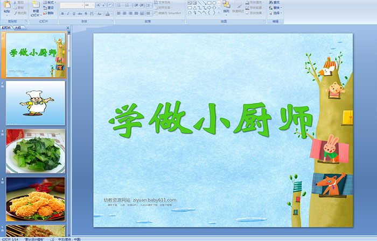Viewport: 377px width, 241px height.
Task: Close the slide thumbnail pane
Action: tap(68, 28)
